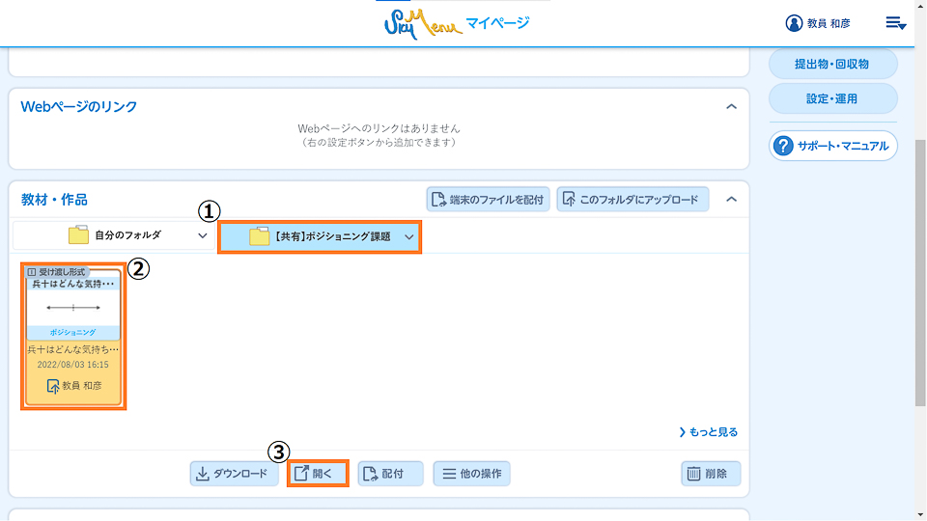Open the hamburger menu at top right

click(x=895, y=23)
